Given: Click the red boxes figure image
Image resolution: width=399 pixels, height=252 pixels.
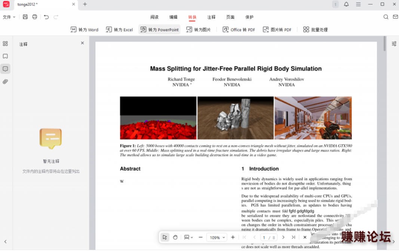Looking at the screenshot, I should tap(158, 118).
